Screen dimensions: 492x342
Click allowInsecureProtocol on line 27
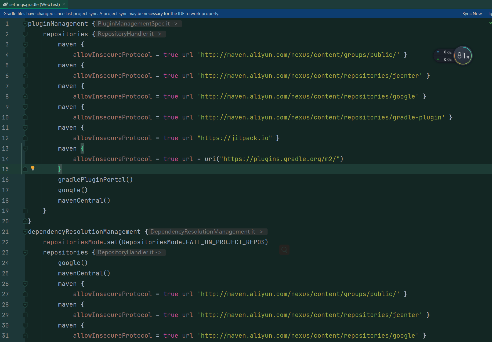pos(113,294)
